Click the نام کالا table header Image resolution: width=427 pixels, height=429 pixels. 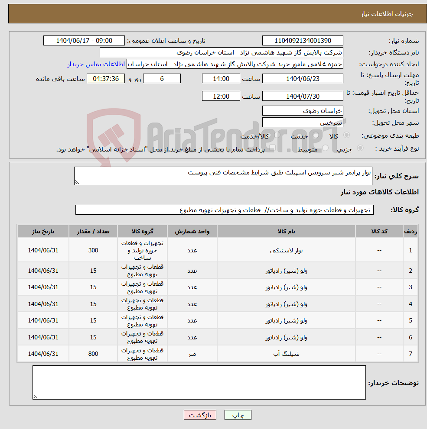[x=286, y=231]
